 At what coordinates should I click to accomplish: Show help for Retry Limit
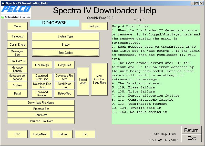point(65,65)
